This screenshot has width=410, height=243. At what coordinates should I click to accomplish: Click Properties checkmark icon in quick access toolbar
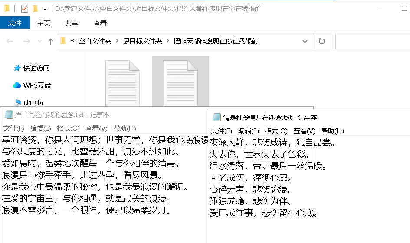click(24, 9)
